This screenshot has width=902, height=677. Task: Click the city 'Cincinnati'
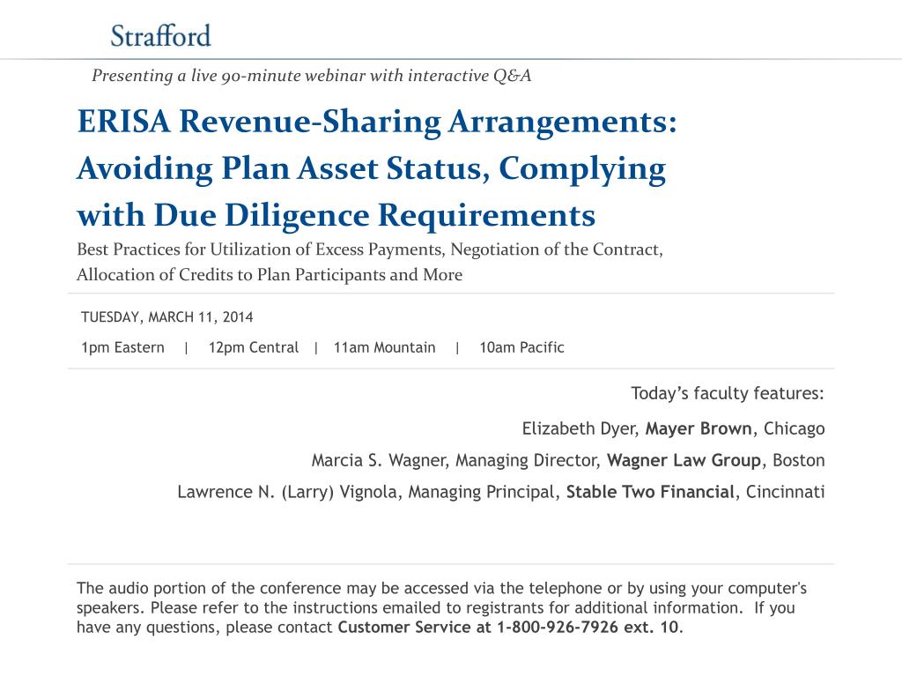(785, 492)
